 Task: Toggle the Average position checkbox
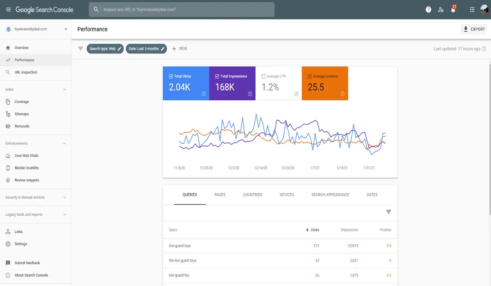click(x=310, y=76)
